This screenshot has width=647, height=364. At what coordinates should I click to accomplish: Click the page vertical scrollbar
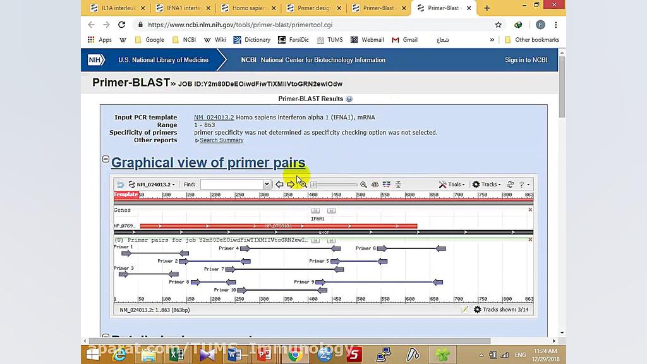point(562,87)
